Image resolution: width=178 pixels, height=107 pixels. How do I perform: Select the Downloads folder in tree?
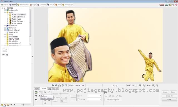coord(13,37)
